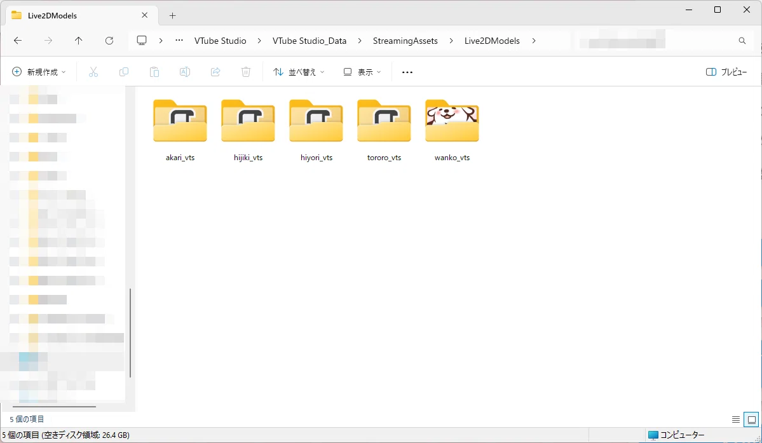Click the Copy icon in toolbar
The image size is (762, 443).
click(124, 72)
